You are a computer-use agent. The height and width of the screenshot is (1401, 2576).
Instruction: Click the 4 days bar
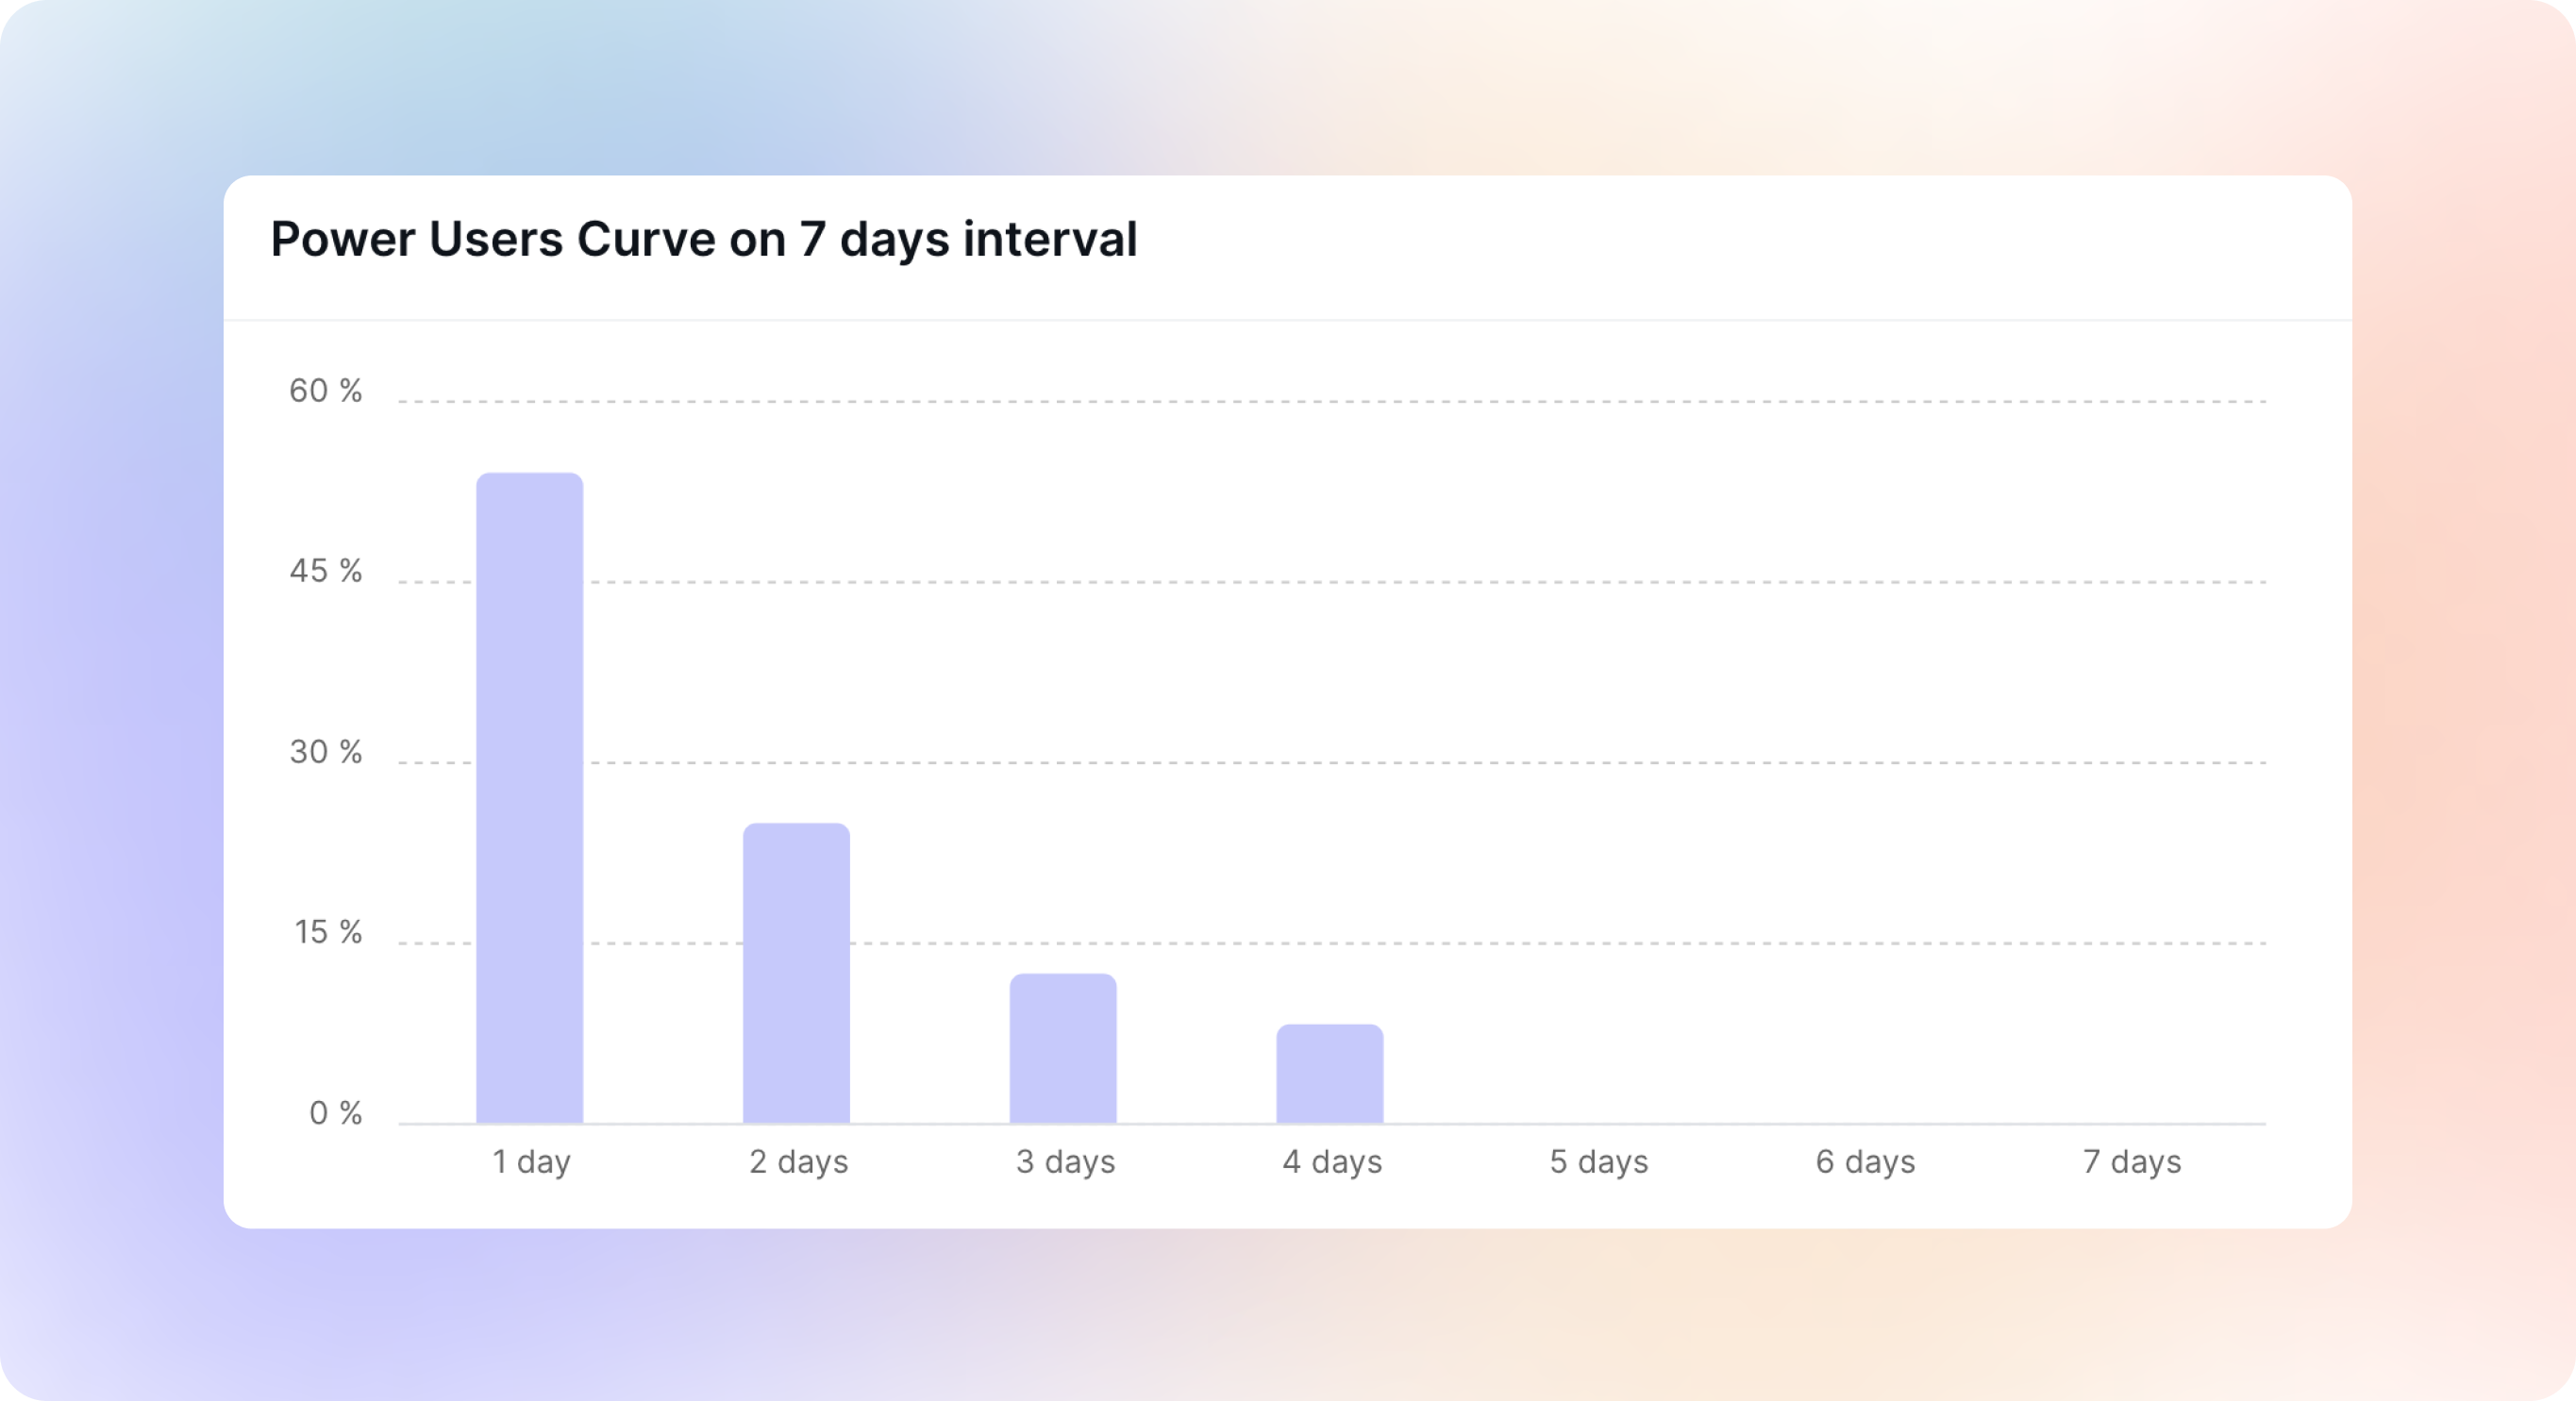pyautogui.click(x=1330, y=1073)
